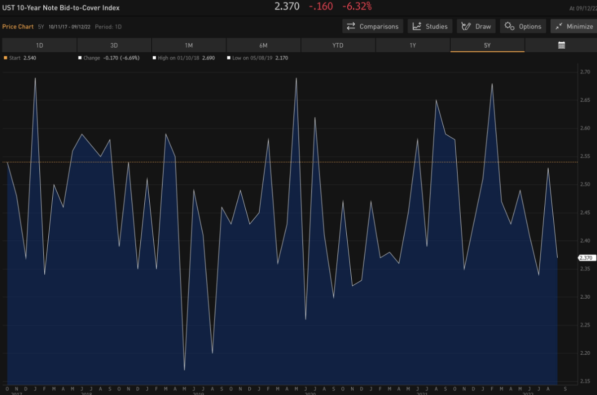This screenshot has height=395, width=597.
Task: Click the 2.70 y-axis label
Action: (585, 72)
